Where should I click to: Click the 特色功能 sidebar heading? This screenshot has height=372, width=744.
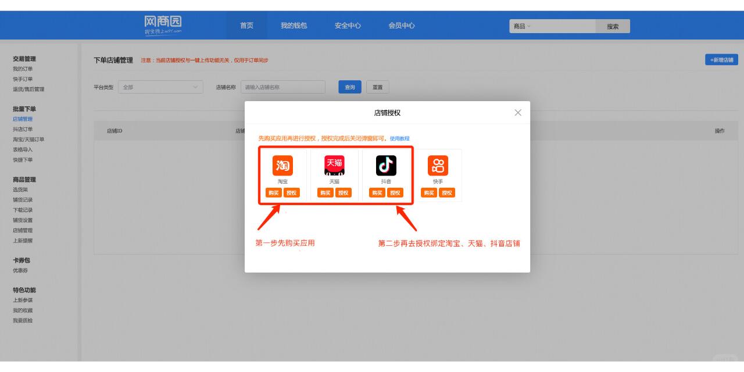click(24, 290)
